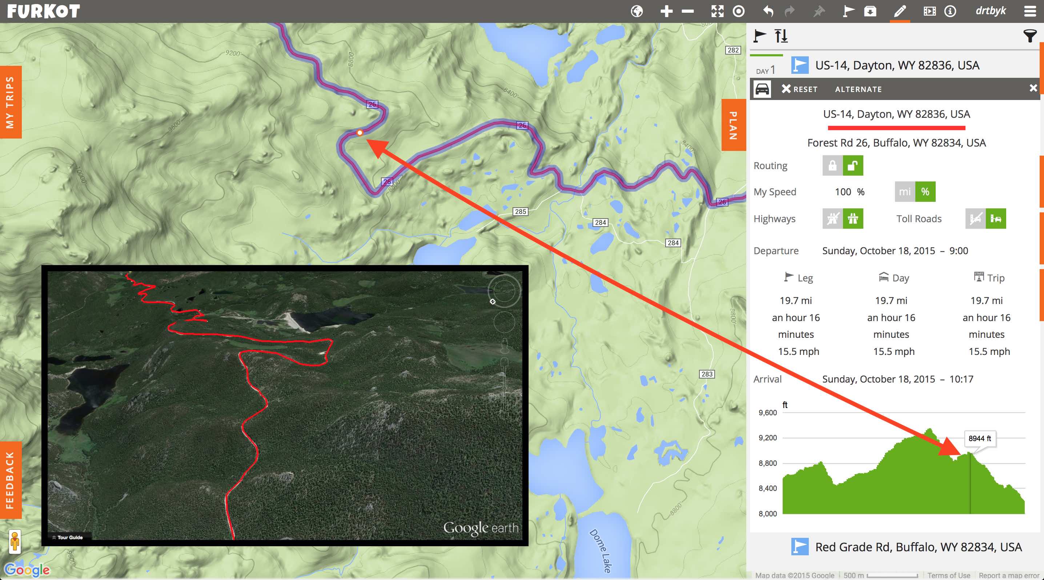Click the car travel-mode icon
1044x580 pixels.
[762, 89]
